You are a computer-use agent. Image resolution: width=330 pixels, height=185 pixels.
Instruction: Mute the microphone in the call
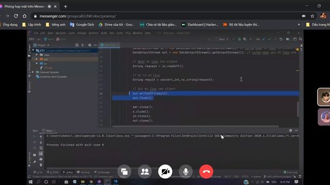(186, 172)
